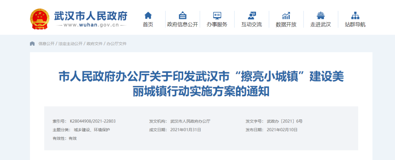The height and width of the screenshot is (160, 395).
Task: Click the document icon above 政府信息公开
Action: pyautogui.click(x=182, y=15)
